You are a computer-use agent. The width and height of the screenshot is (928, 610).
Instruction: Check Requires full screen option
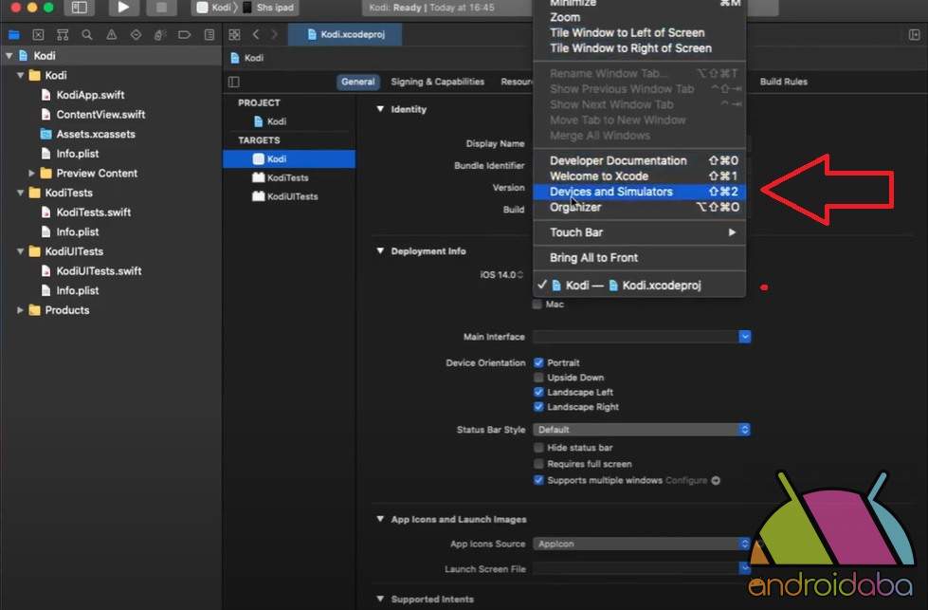[x=538, y=464]
